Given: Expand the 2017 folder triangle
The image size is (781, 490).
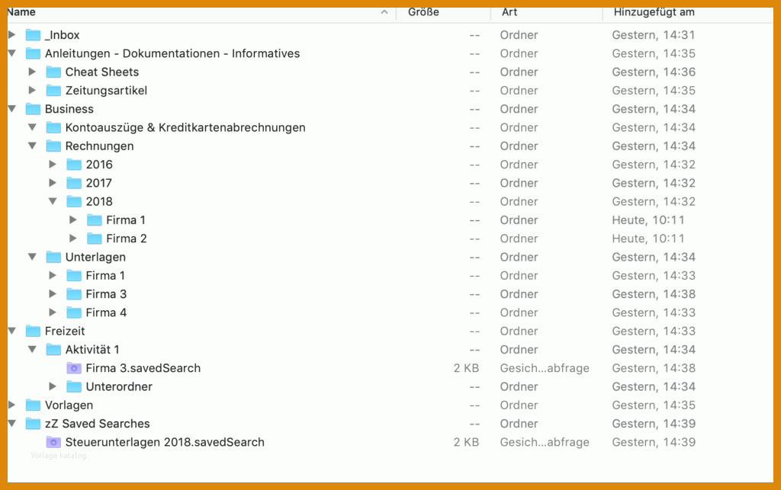Looking at the screenshot, I should tap(53, 183).
